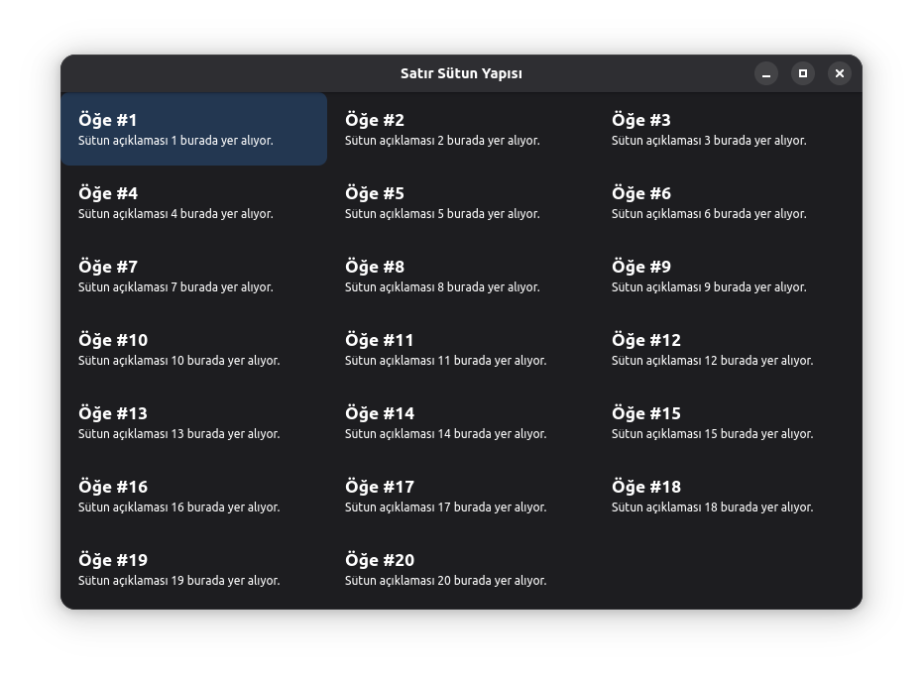Choose Öğe #11 in the grid
Viewport: 923px width, 676px height.
460,350
